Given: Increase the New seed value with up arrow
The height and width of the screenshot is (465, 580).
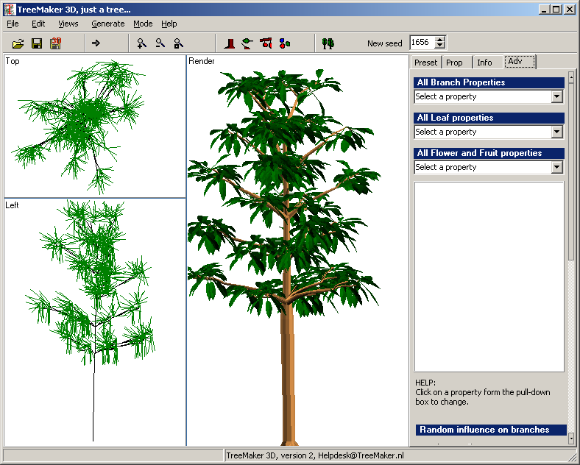Looking at the screenshot, I should [440, 40].
